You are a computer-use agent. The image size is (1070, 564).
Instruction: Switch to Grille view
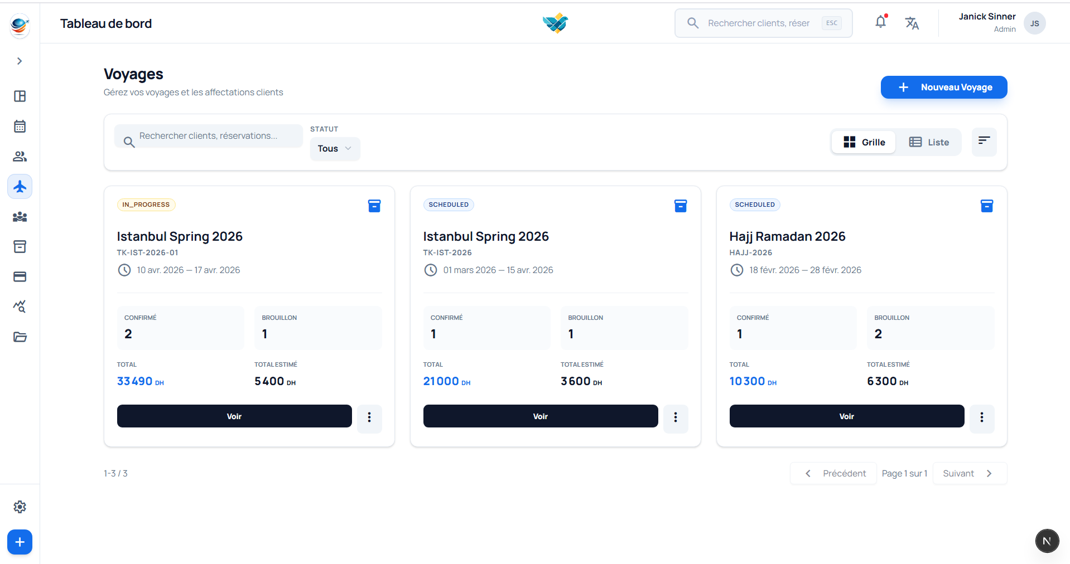[864, 142]
